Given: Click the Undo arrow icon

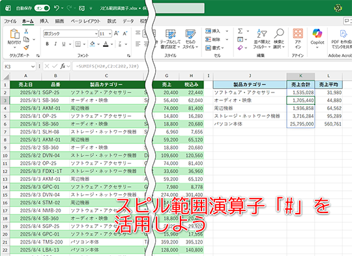Looking at the screenshot, I should 57,8.
